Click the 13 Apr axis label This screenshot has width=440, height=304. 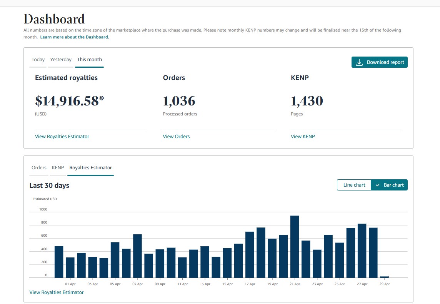pos(205,284)
